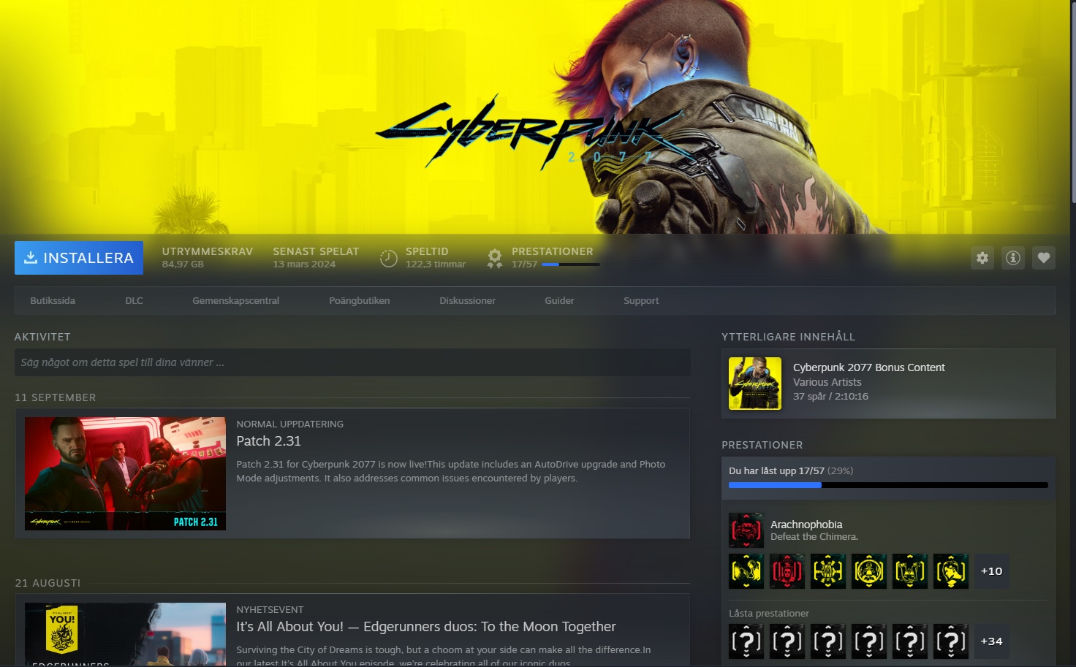The height and width of the screenshot is (667, 1076).
Task: Click the fourth locked achievement question-mark icon
Action: coord(869,641)
